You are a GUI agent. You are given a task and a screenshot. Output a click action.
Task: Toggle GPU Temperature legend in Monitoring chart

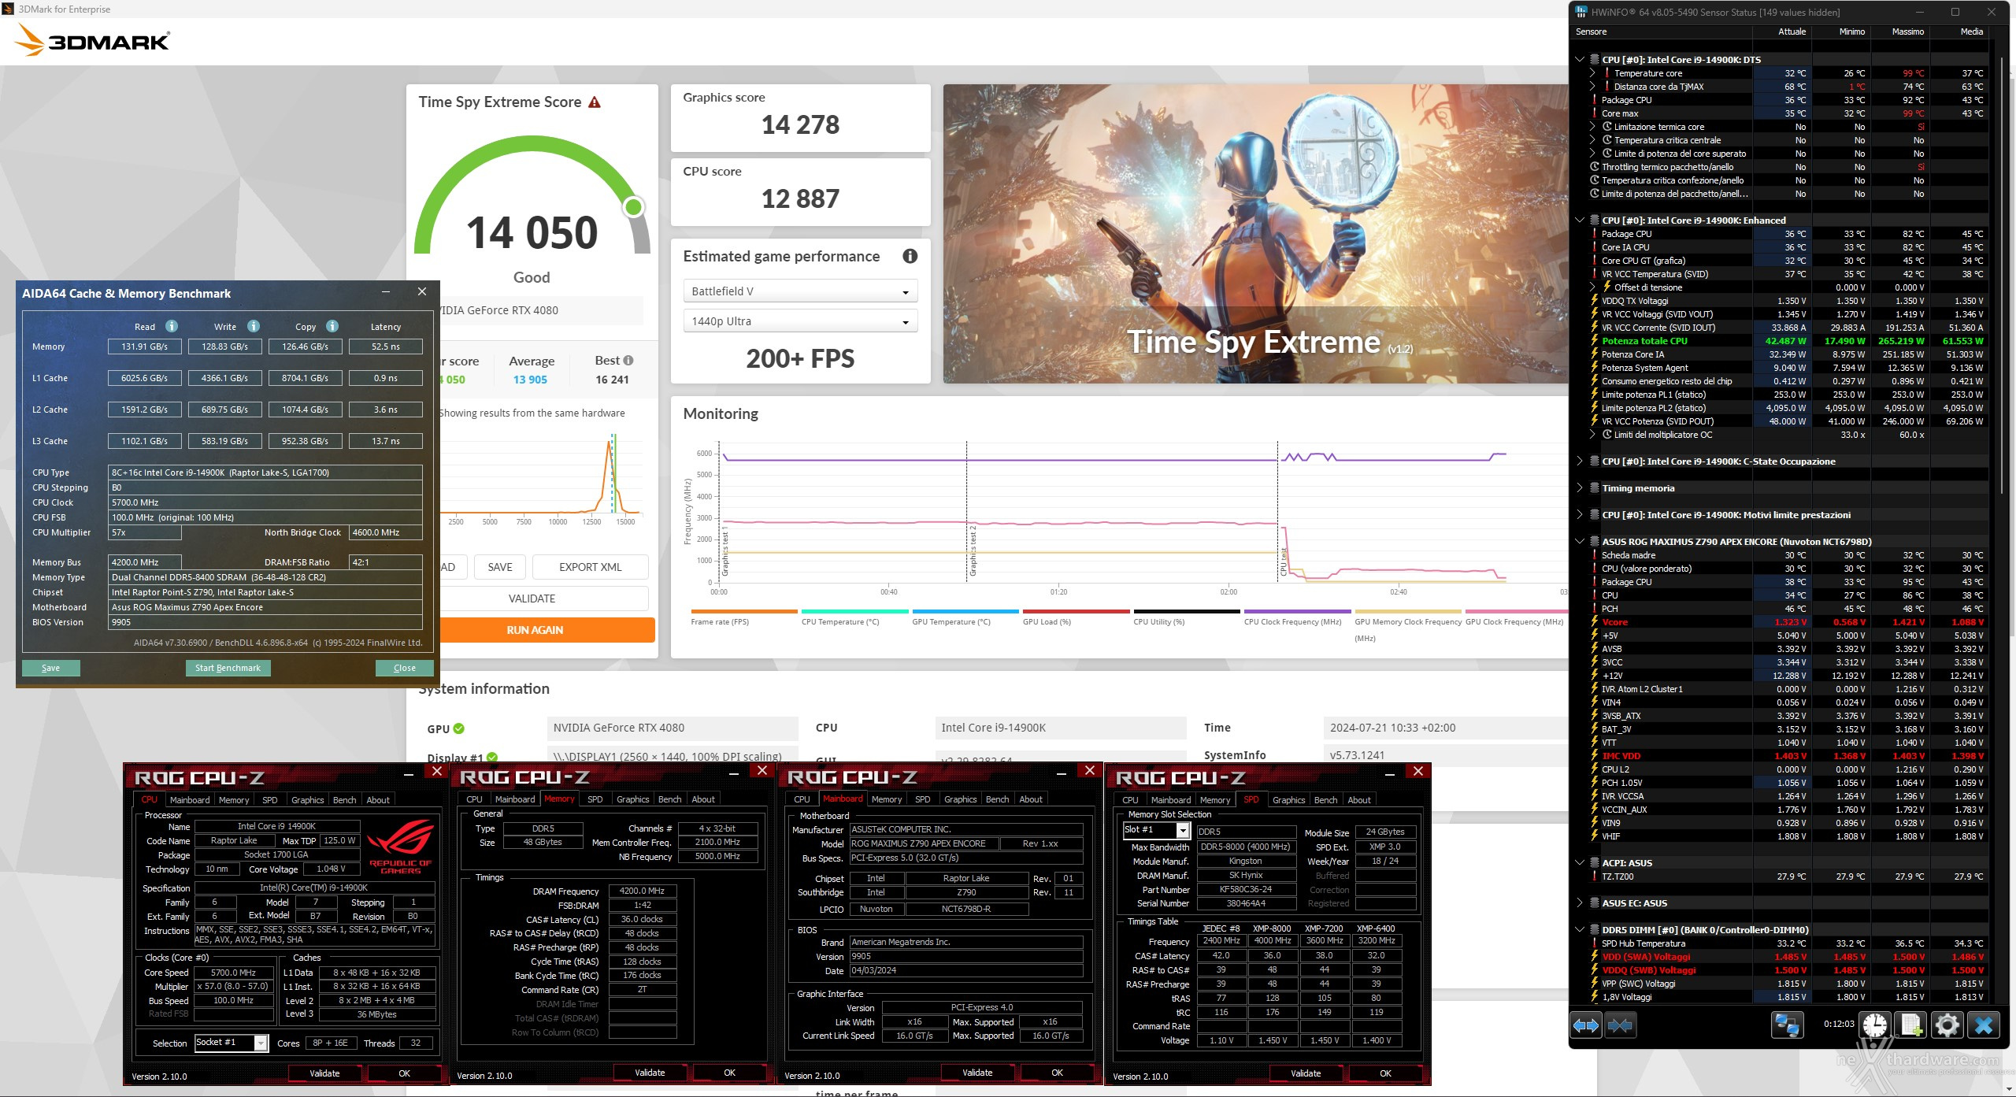coord(965,617)
